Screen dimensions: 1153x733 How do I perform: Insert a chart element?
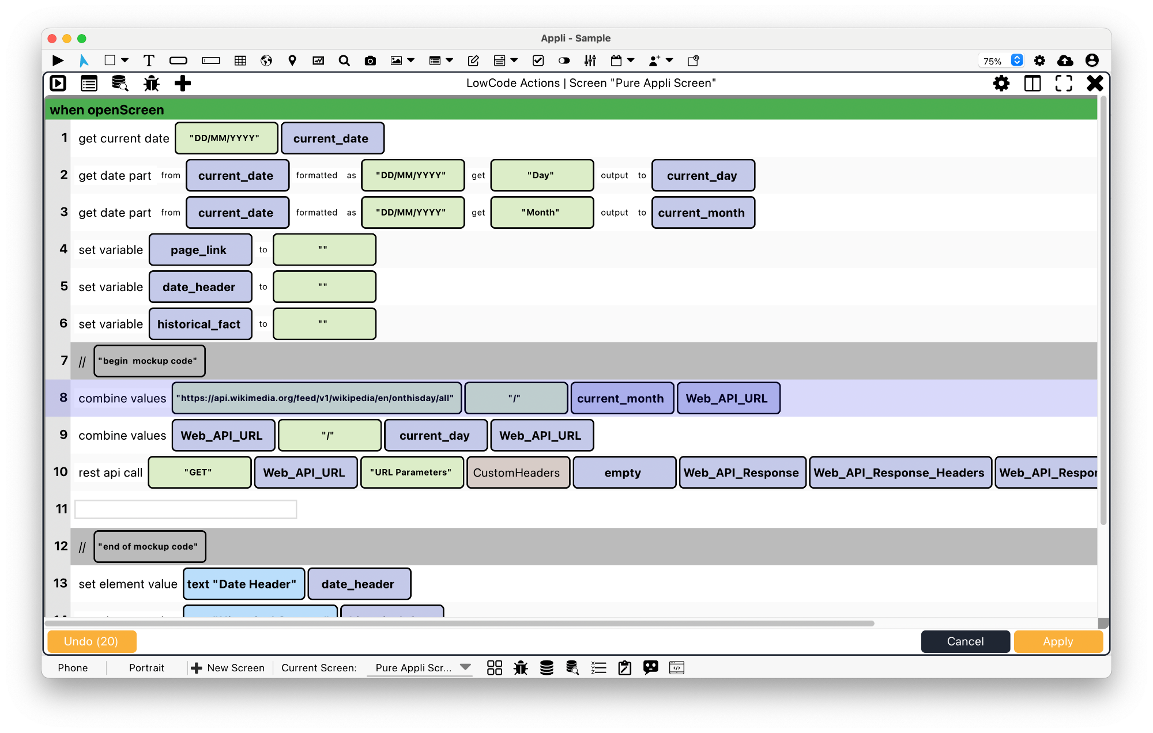pos(318,61)
